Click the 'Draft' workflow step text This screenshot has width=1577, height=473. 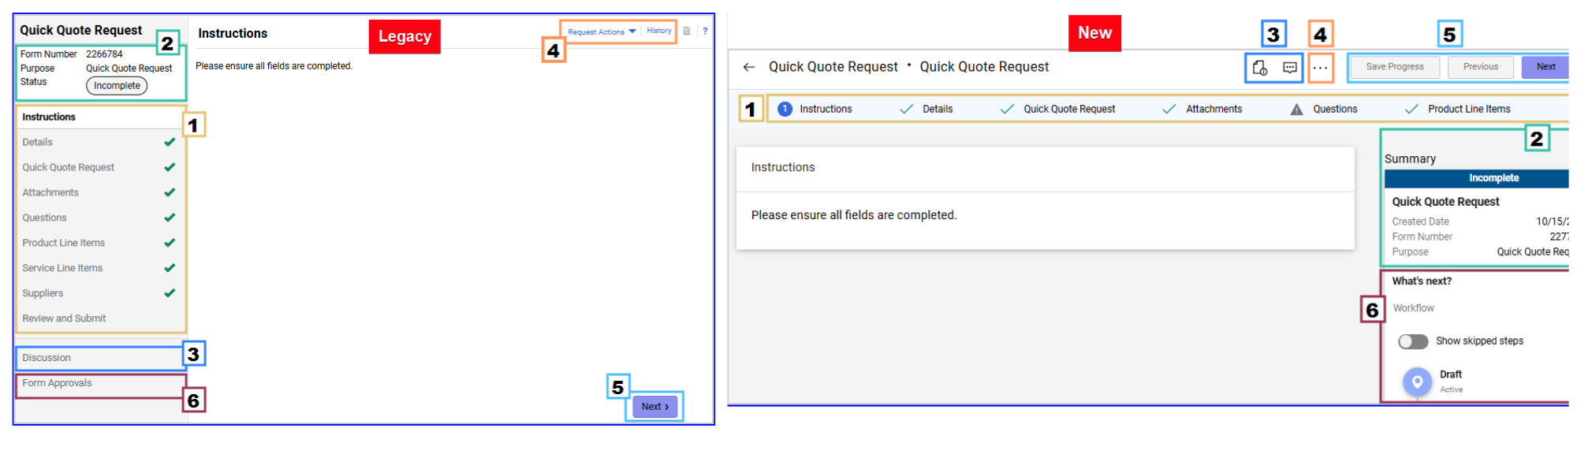(x=1450, y=374)
